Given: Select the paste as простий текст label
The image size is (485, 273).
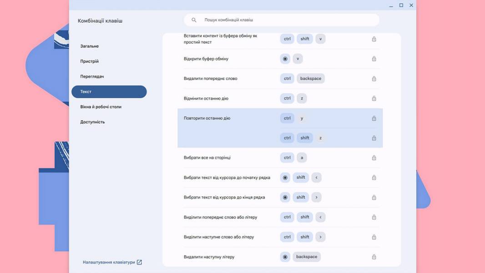Looking at the screenshot, I should [x=220, y=39].
